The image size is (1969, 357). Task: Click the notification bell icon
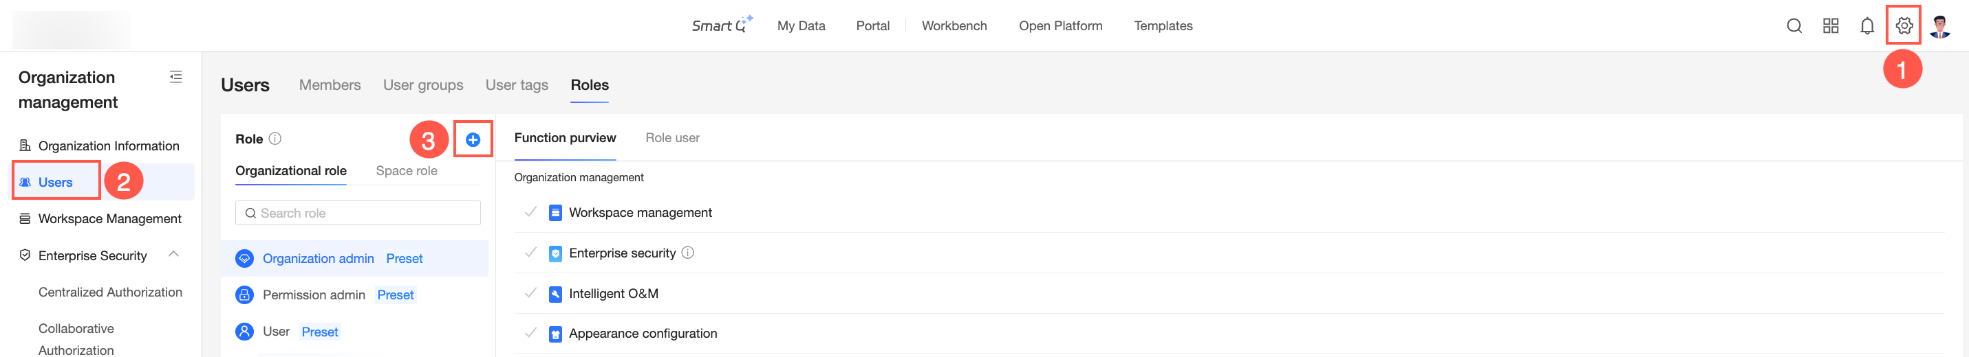1866,26
